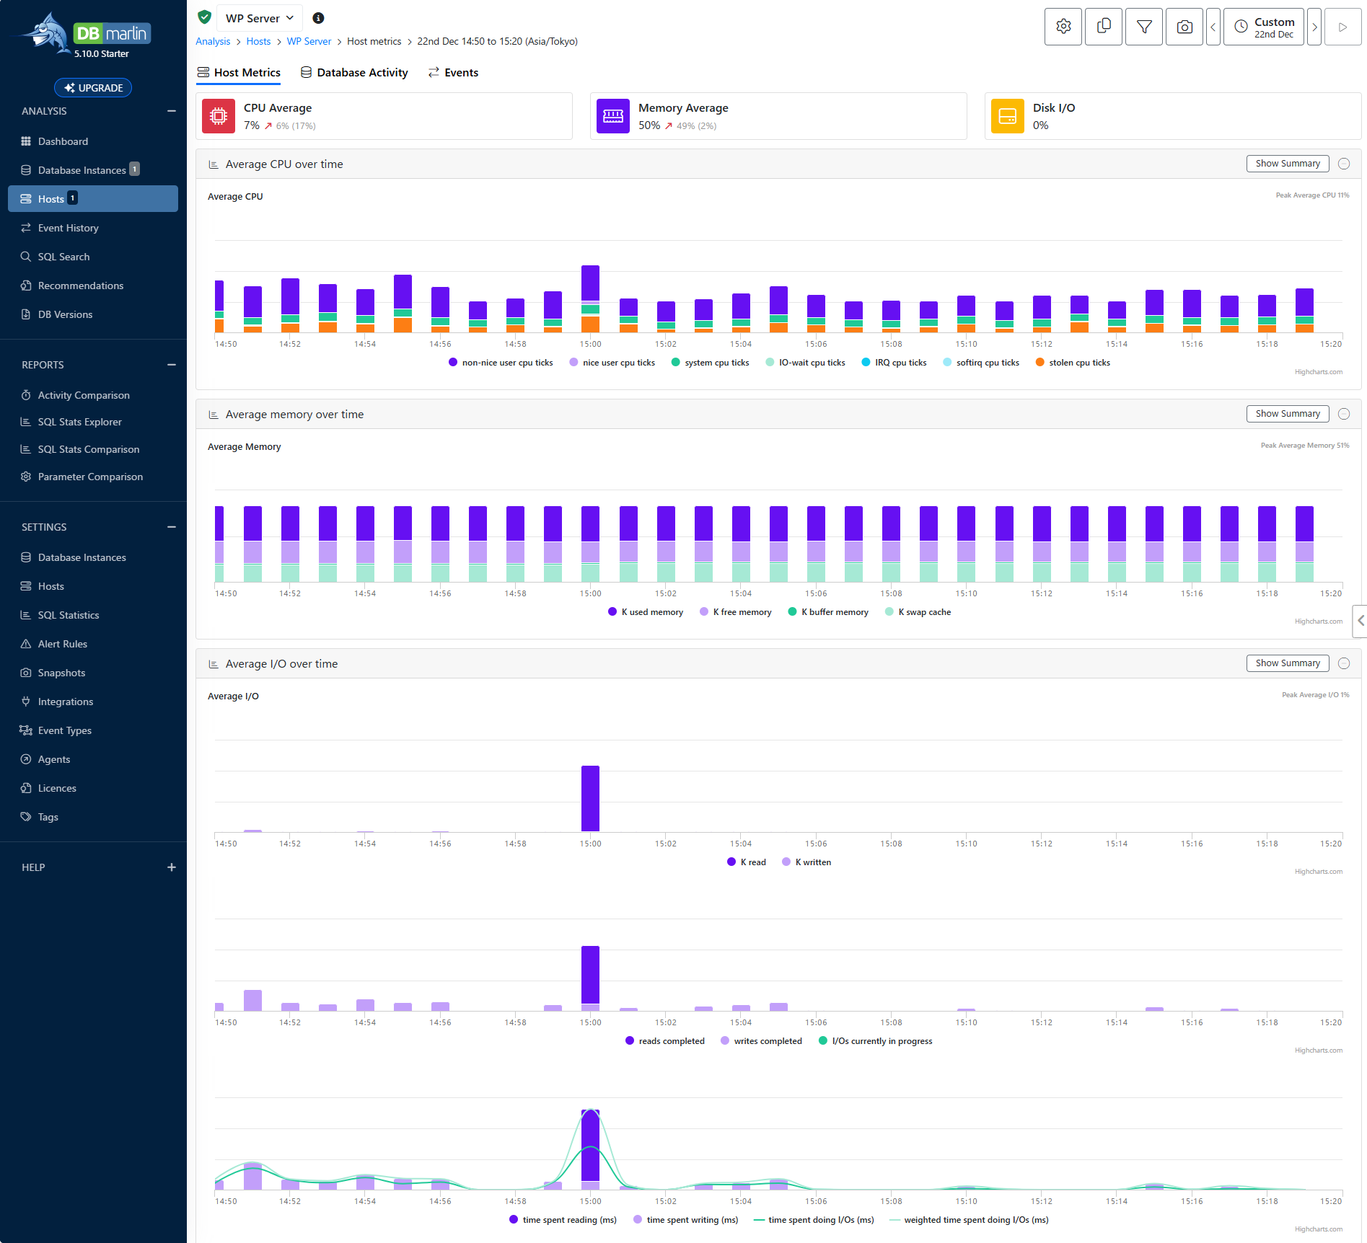Expand the HELP sidebar section
This screenshot has width=1367, height=1243.
tap(171, 867)
